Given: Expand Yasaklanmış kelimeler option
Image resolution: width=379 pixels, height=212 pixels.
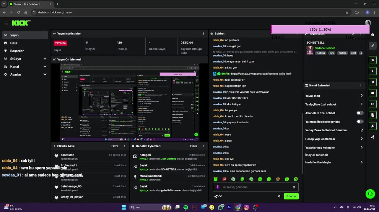Looking at the screenshot, I should (334, 148).
